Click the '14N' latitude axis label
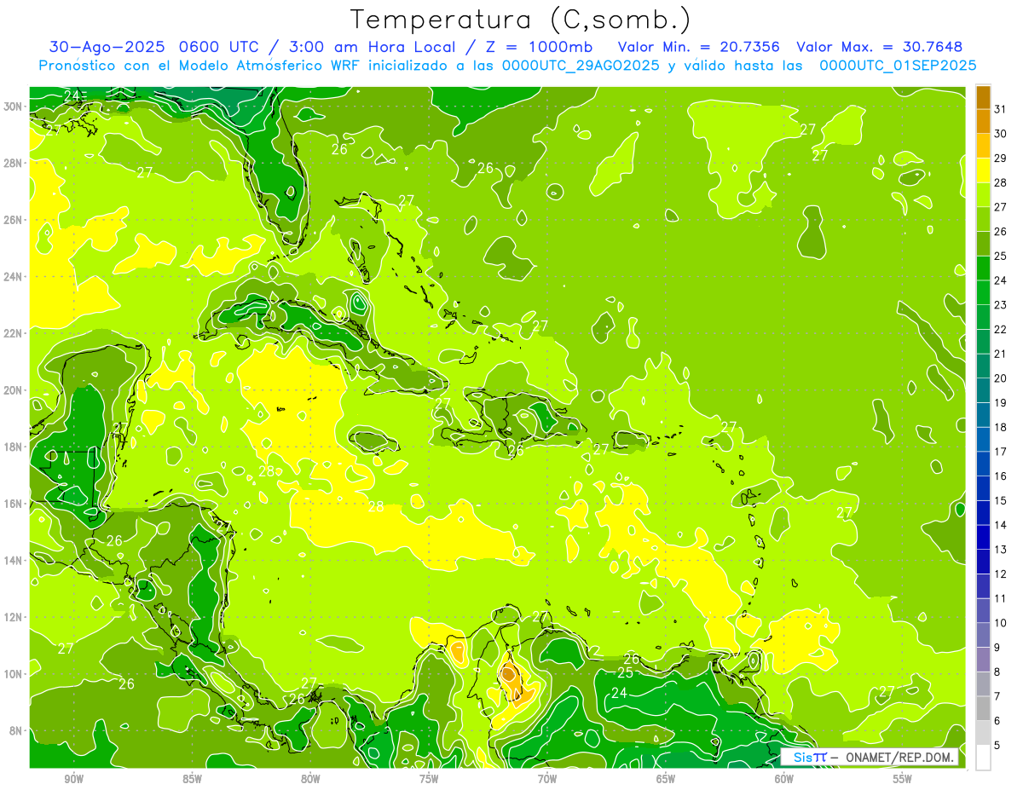The height and width of the screenshot is (790, 1023). tap(14, 560)
